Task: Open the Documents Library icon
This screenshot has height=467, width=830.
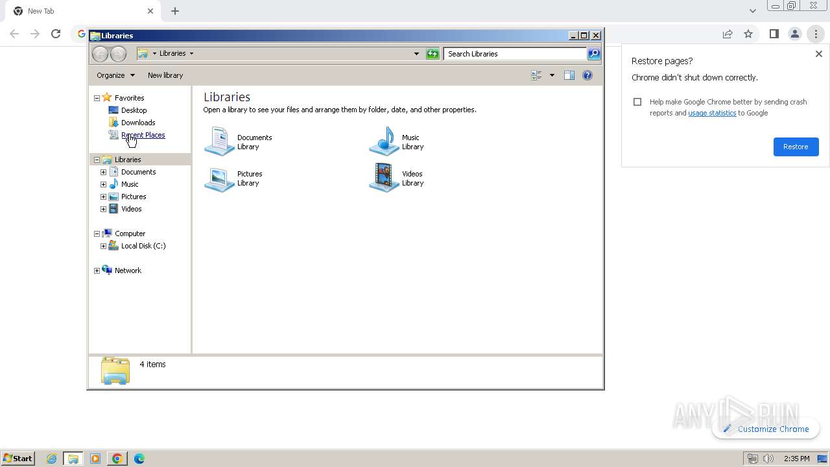Action: 219,141
